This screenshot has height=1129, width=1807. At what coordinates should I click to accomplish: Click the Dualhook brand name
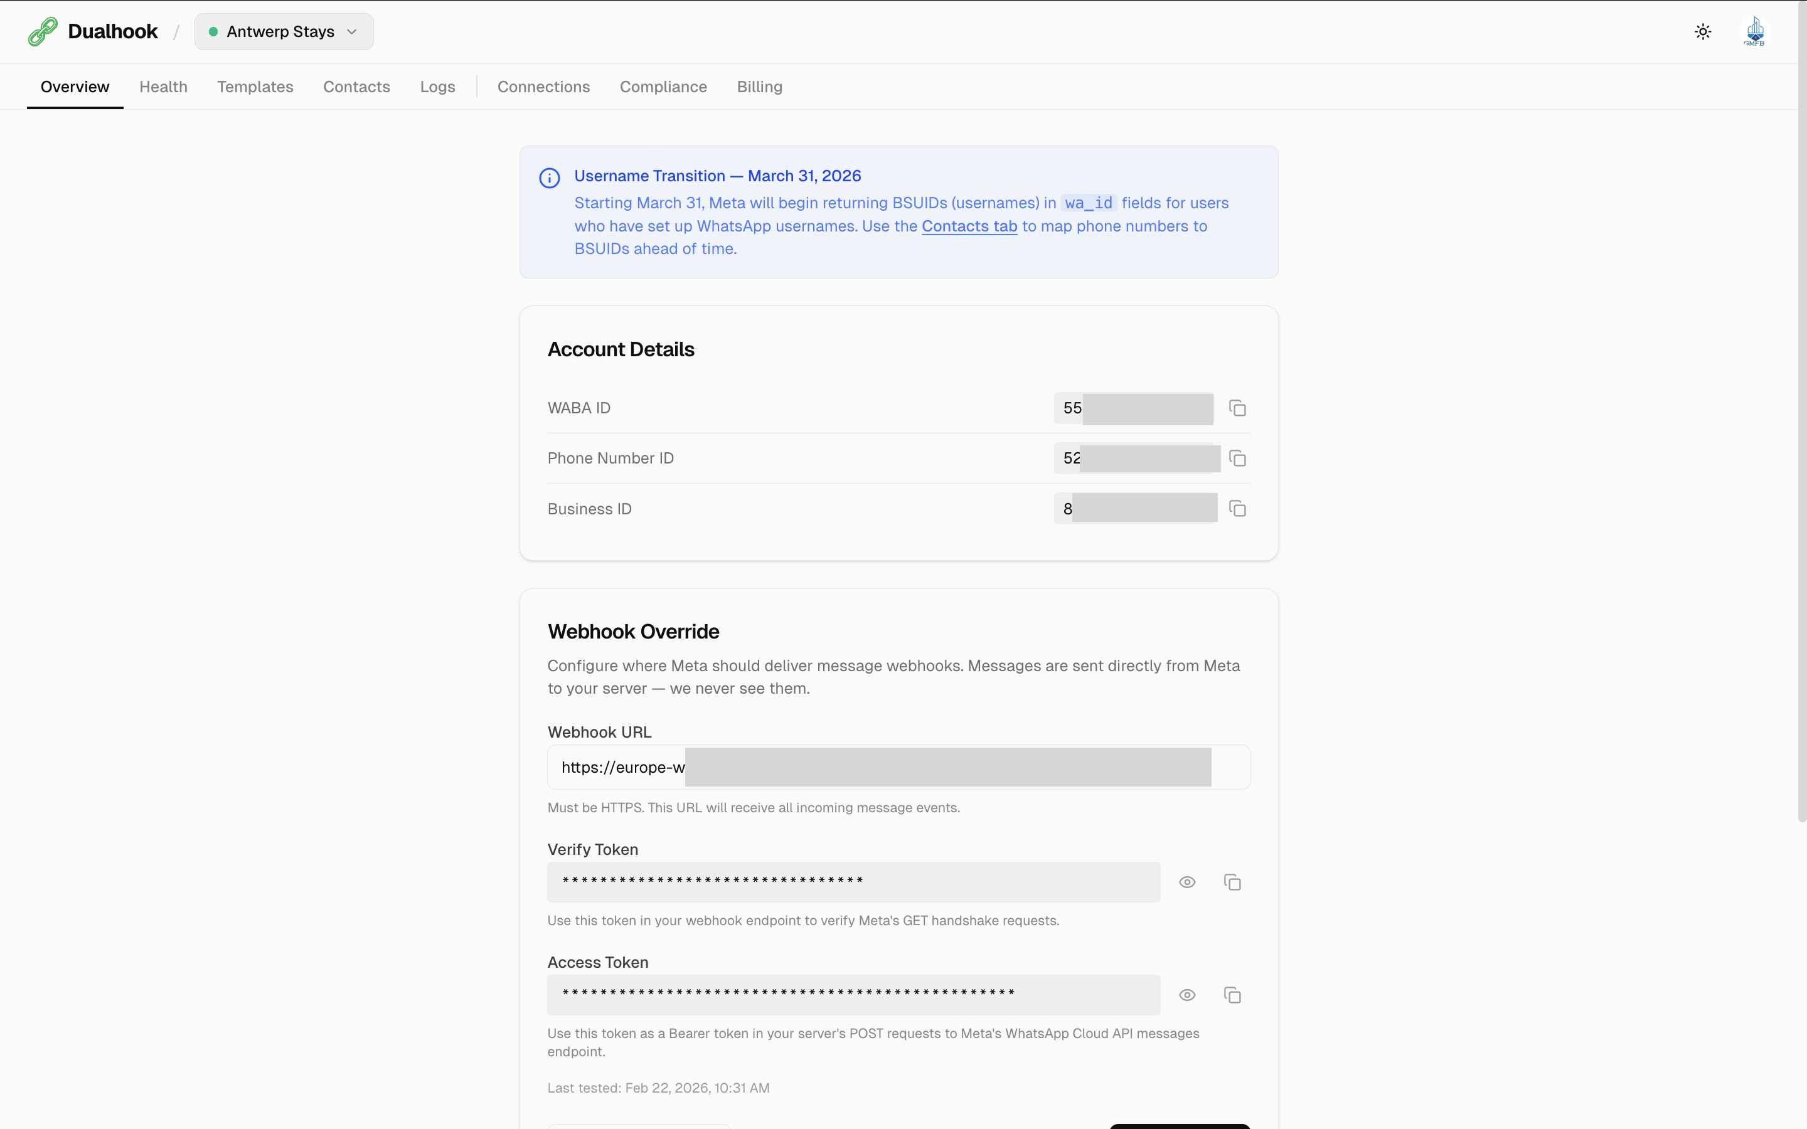(113, 31)
